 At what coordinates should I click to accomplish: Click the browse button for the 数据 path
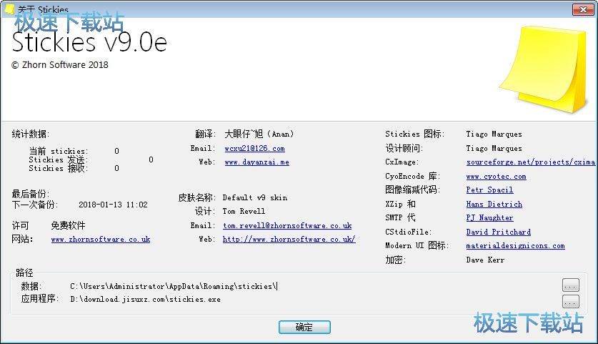[570, 285]
